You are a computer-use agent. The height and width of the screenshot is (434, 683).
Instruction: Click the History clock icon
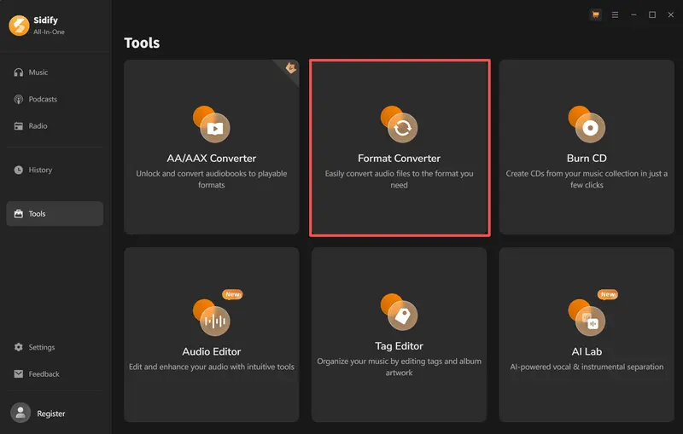point(18,170)
